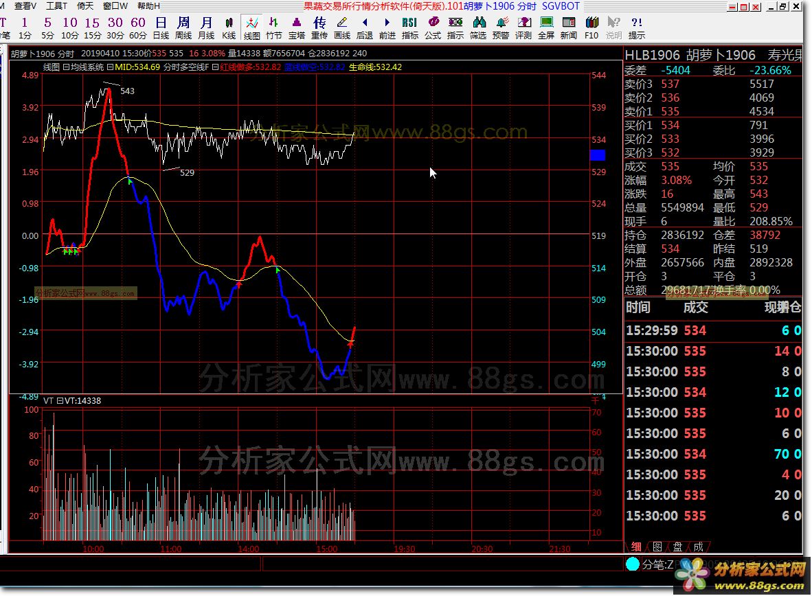Click the 总量 5549894 value
Image resolution: width=812 pixels, height=596 pixels.
[683, 207]
